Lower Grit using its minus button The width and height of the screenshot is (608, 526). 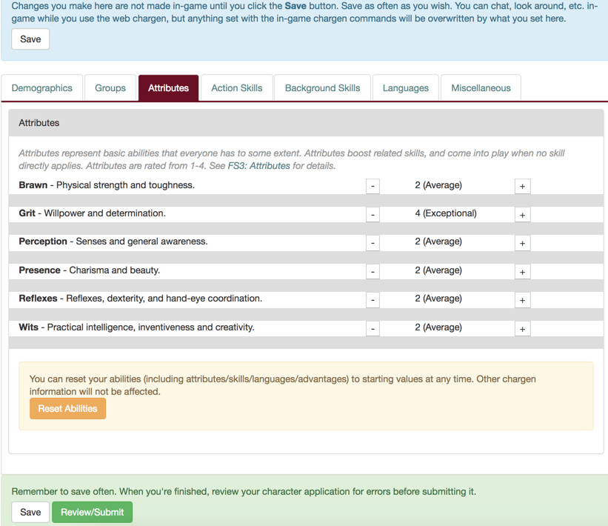(373, 215)
